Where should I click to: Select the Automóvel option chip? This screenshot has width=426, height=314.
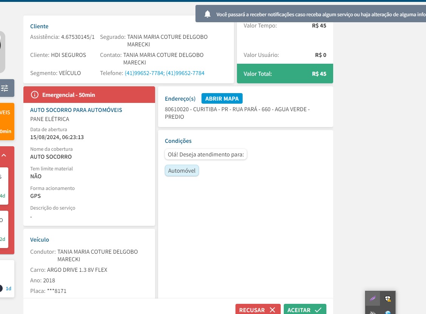pos(182,171)
